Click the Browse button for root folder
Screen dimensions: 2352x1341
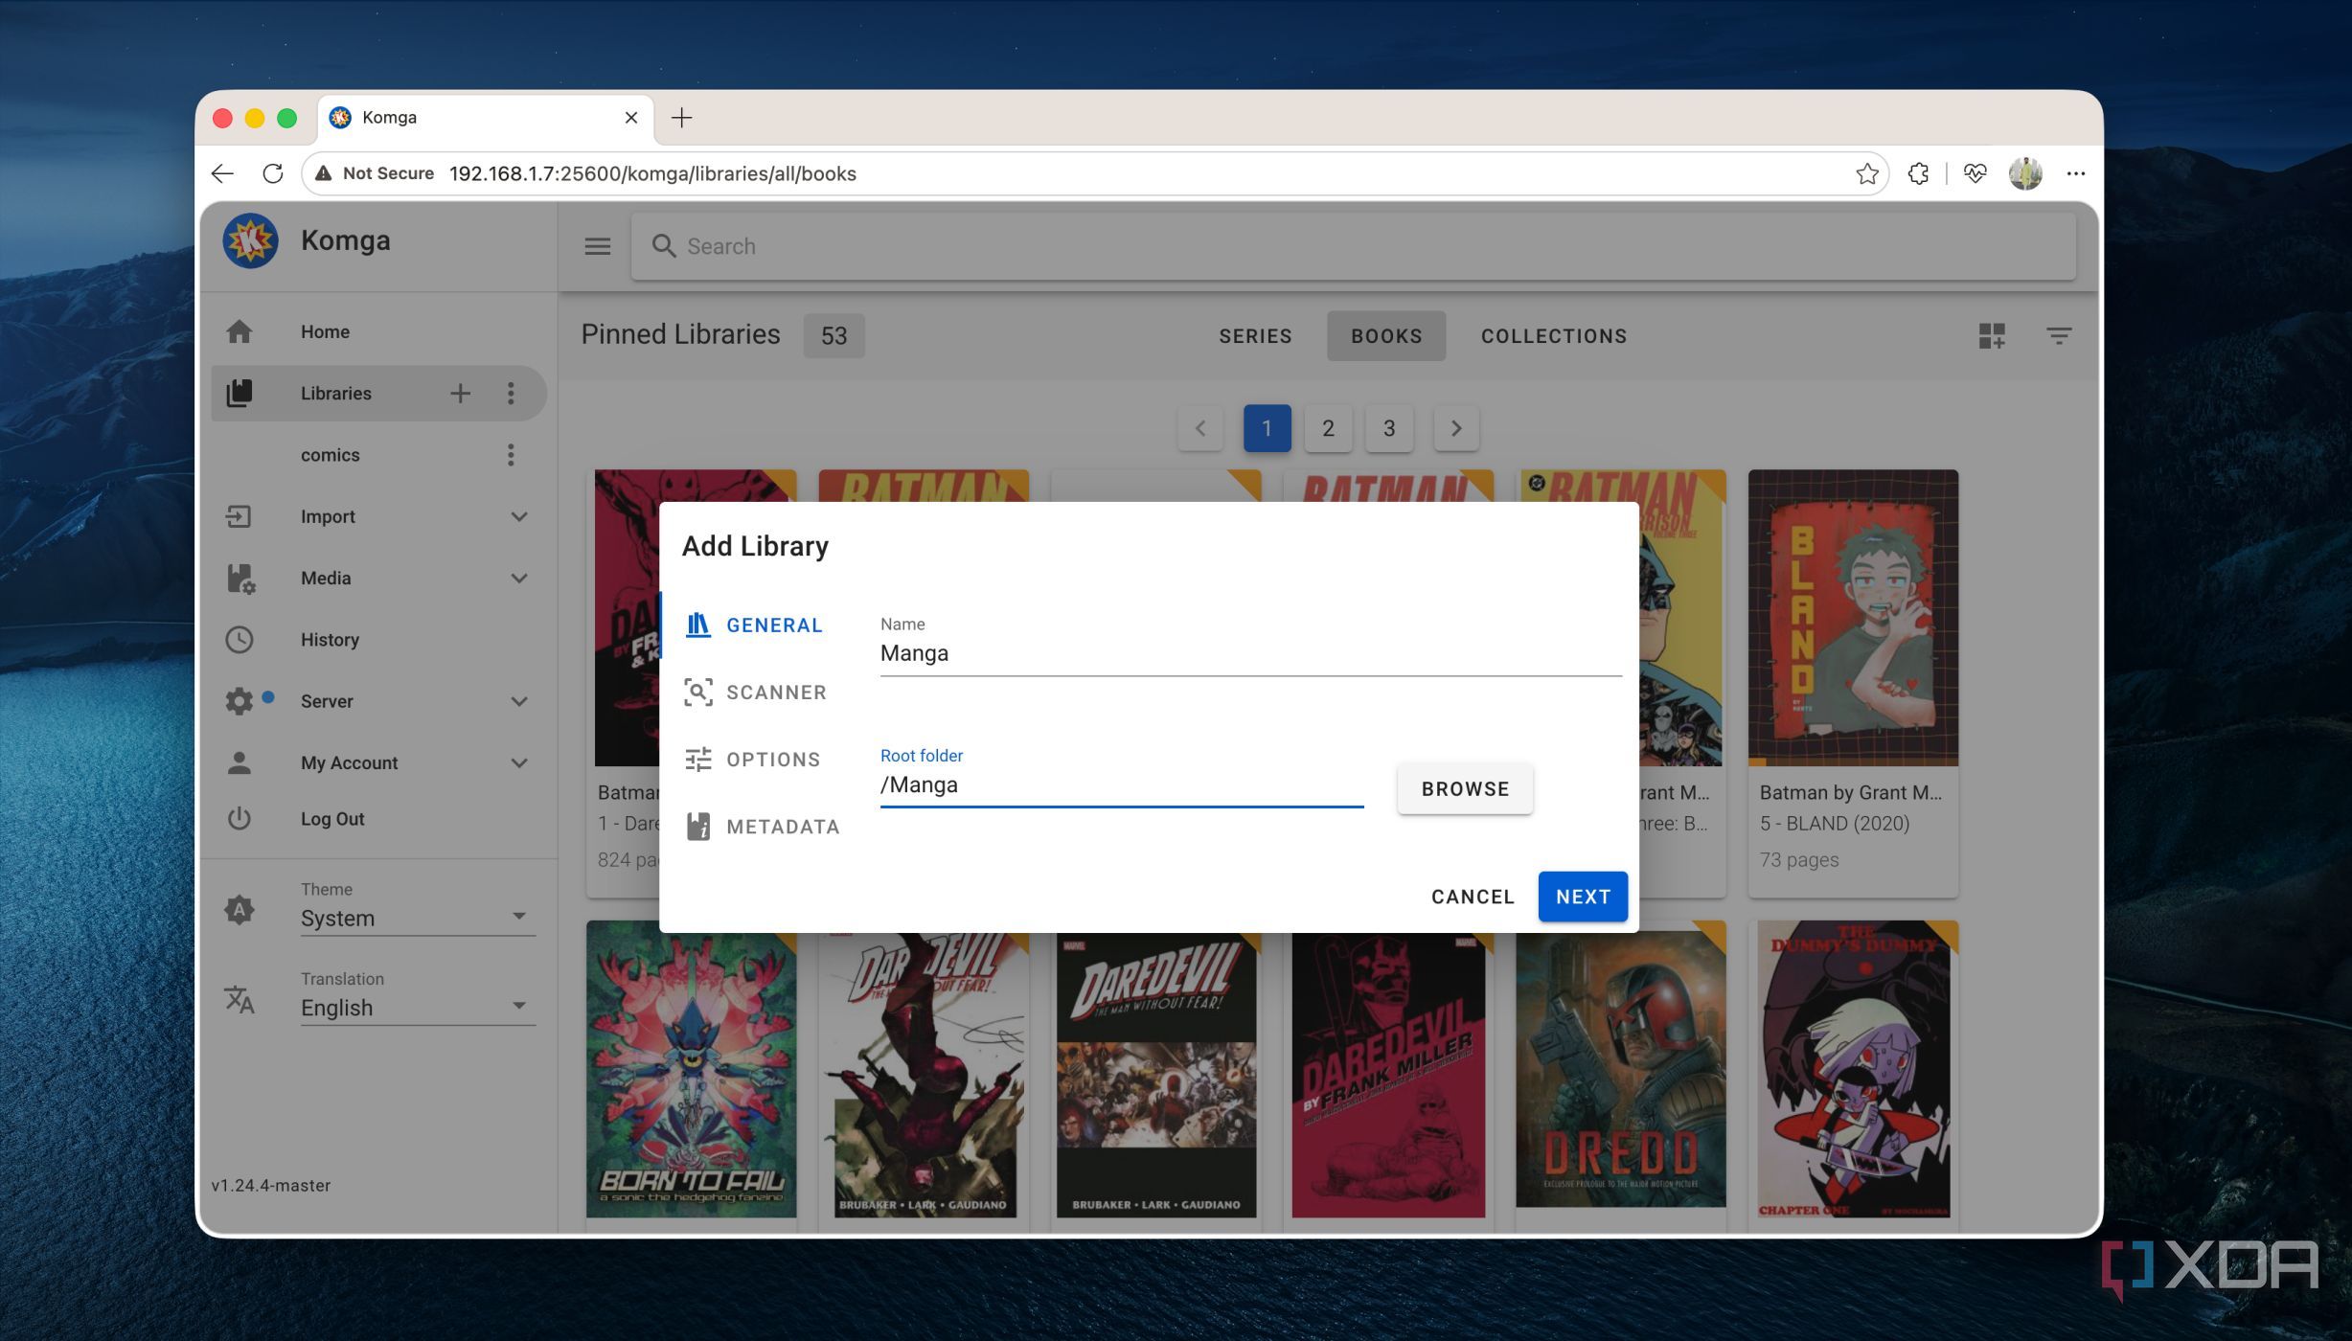tap(1465, 789)
